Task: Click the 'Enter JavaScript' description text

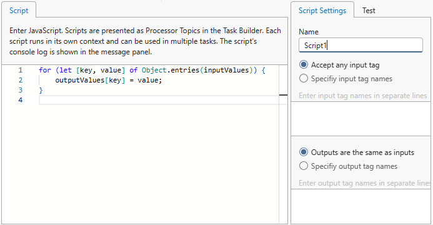Action: [145, 41]
